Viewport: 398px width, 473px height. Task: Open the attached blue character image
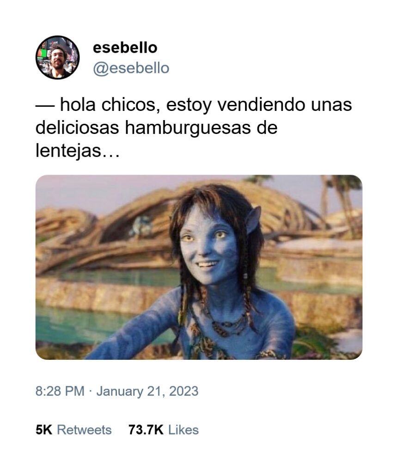199,267
